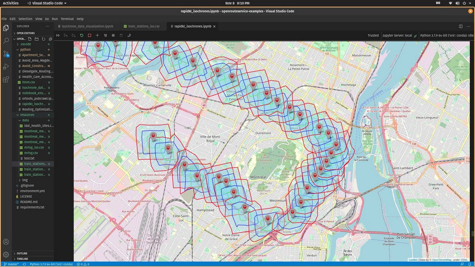Image resolution: width=475 pixels, height=267 pixels.
Task: Switch to isochrone_data_visualization.ipynb tab
Action: (x=87, y=27)
